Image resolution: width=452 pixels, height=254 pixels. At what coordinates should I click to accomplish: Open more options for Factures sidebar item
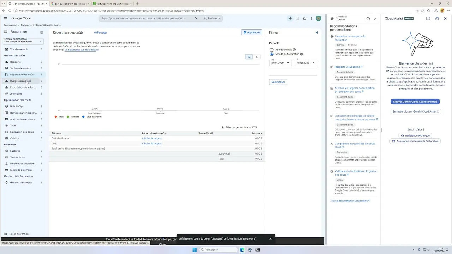coord(42,151)
